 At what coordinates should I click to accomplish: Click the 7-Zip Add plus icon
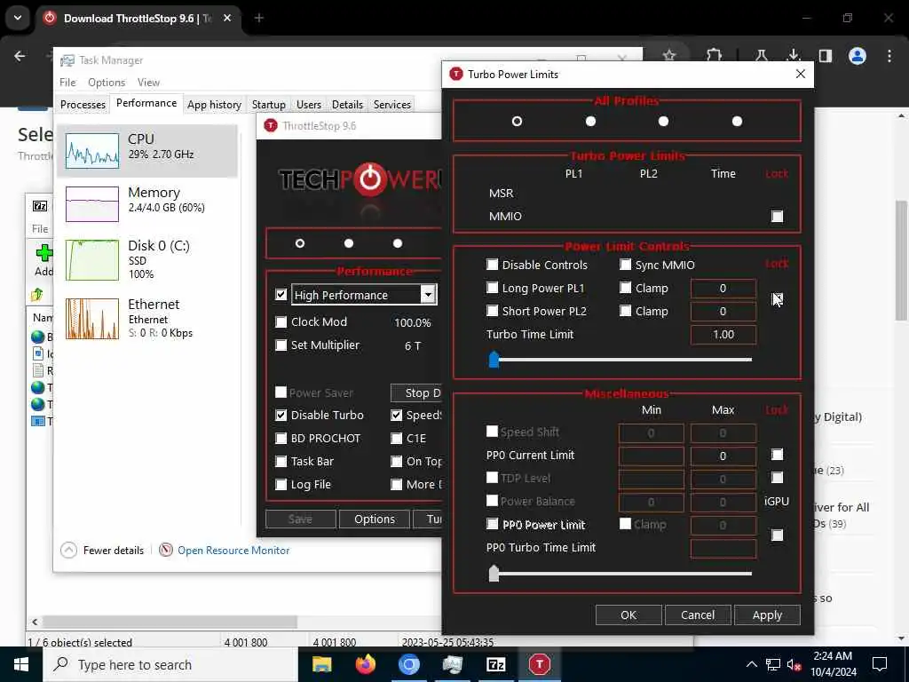click(44, 253)
